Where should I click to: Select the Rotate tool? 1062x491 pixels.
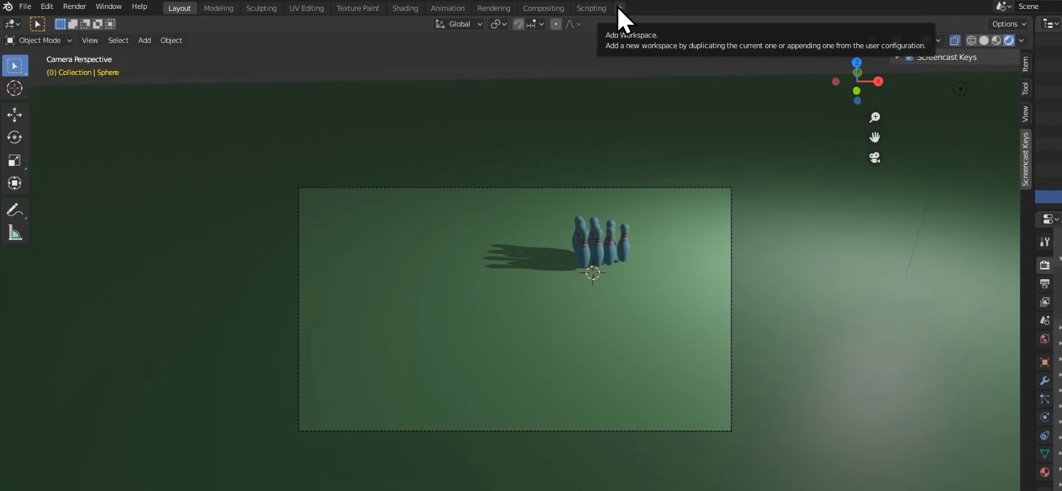pos(15,137)
